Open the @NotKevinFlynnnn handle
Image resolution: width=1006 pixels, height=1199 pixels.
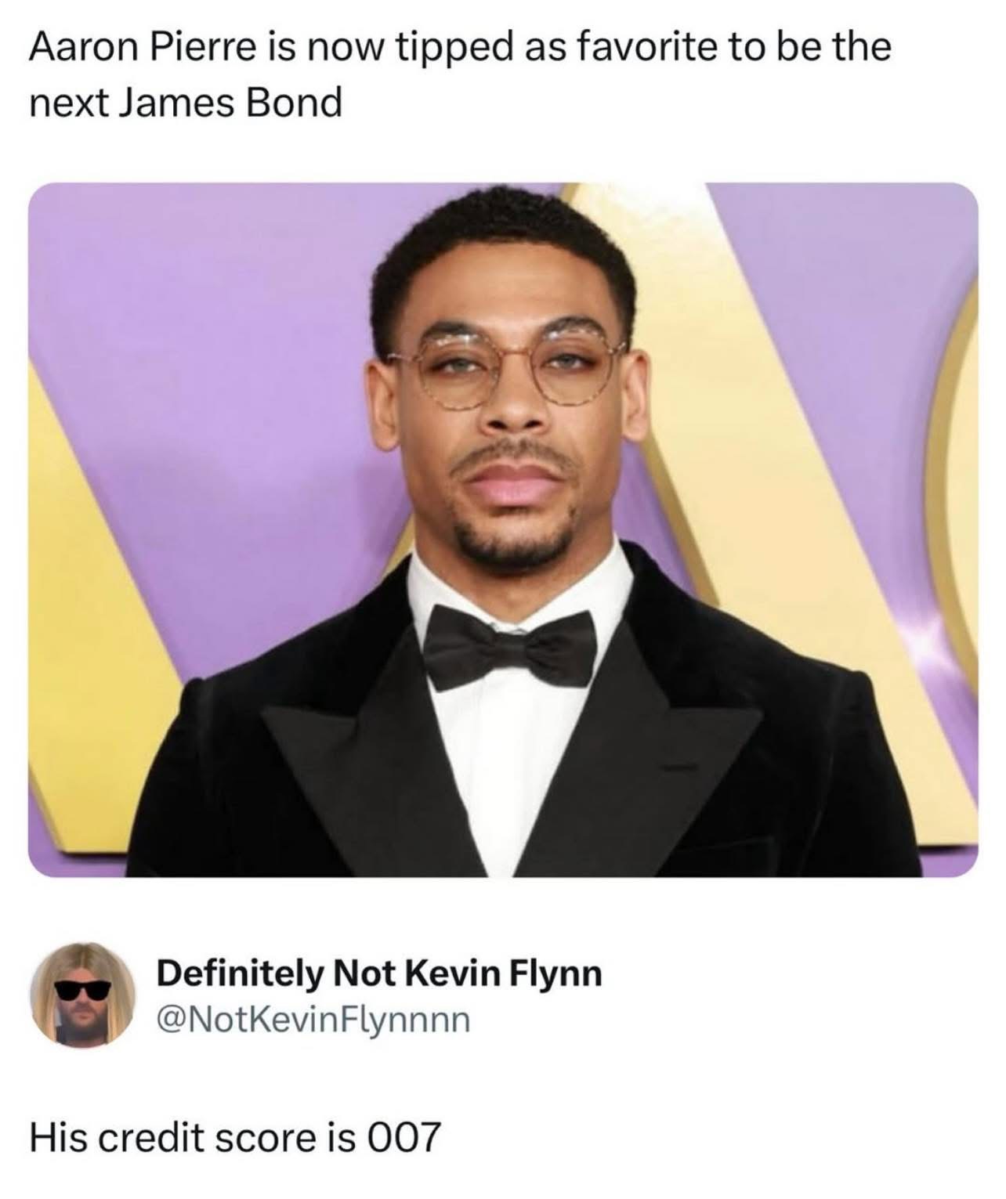[313, 1020]
